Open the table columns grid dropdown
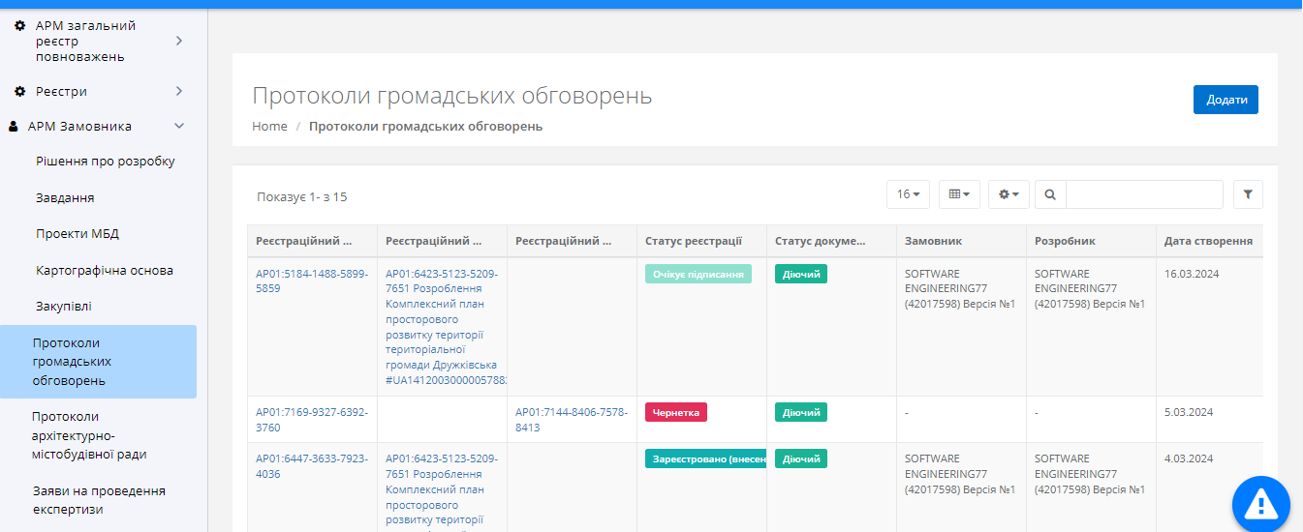 click(959, 194)
